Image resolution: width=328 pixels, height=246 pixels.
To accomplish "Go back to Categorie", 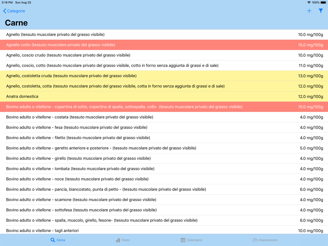I will pos(14,11).
